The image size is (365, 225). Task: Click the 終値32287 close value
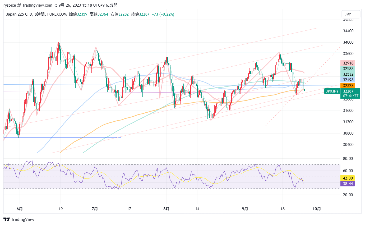(x=140, y=14)
